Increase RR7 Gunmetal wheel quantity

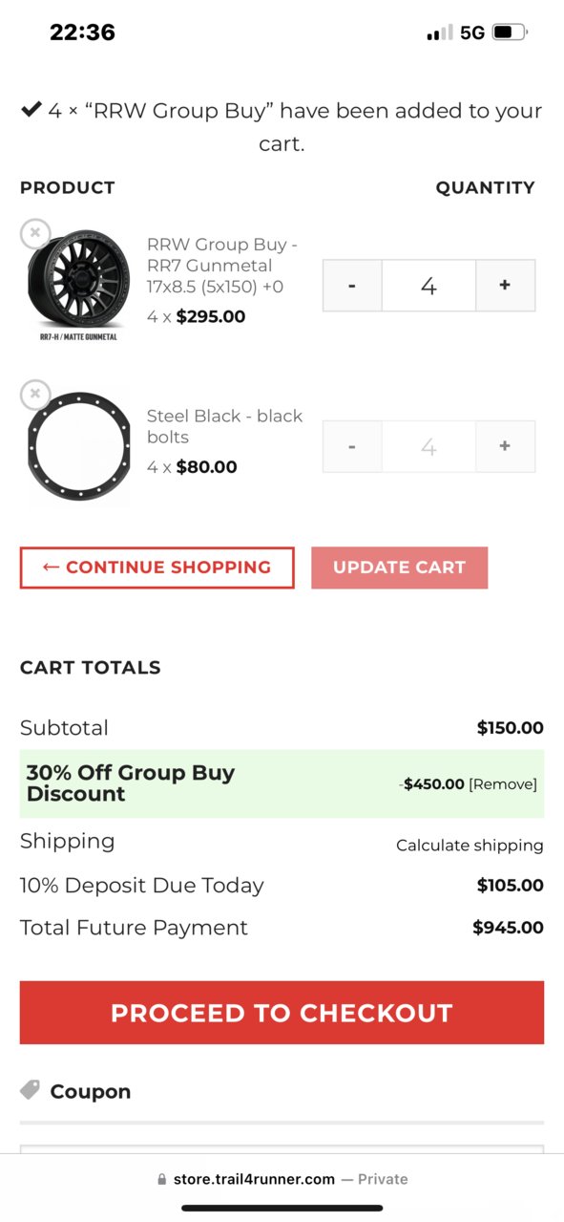505,285
